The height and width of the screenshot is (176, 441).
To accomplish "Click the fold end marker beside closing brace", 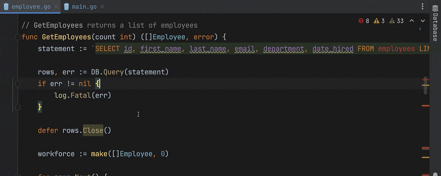I will coord(18,107).
